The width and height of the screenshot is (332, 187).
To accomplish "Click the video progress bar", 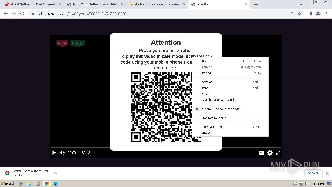I will point(166,148).
